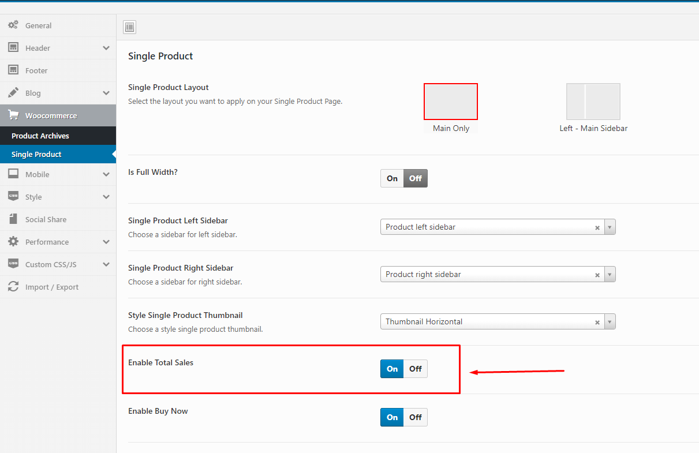The width and height of the screenshot is (699, 453).
Task: Click the expand-all options icon at top
Action: 130,27
